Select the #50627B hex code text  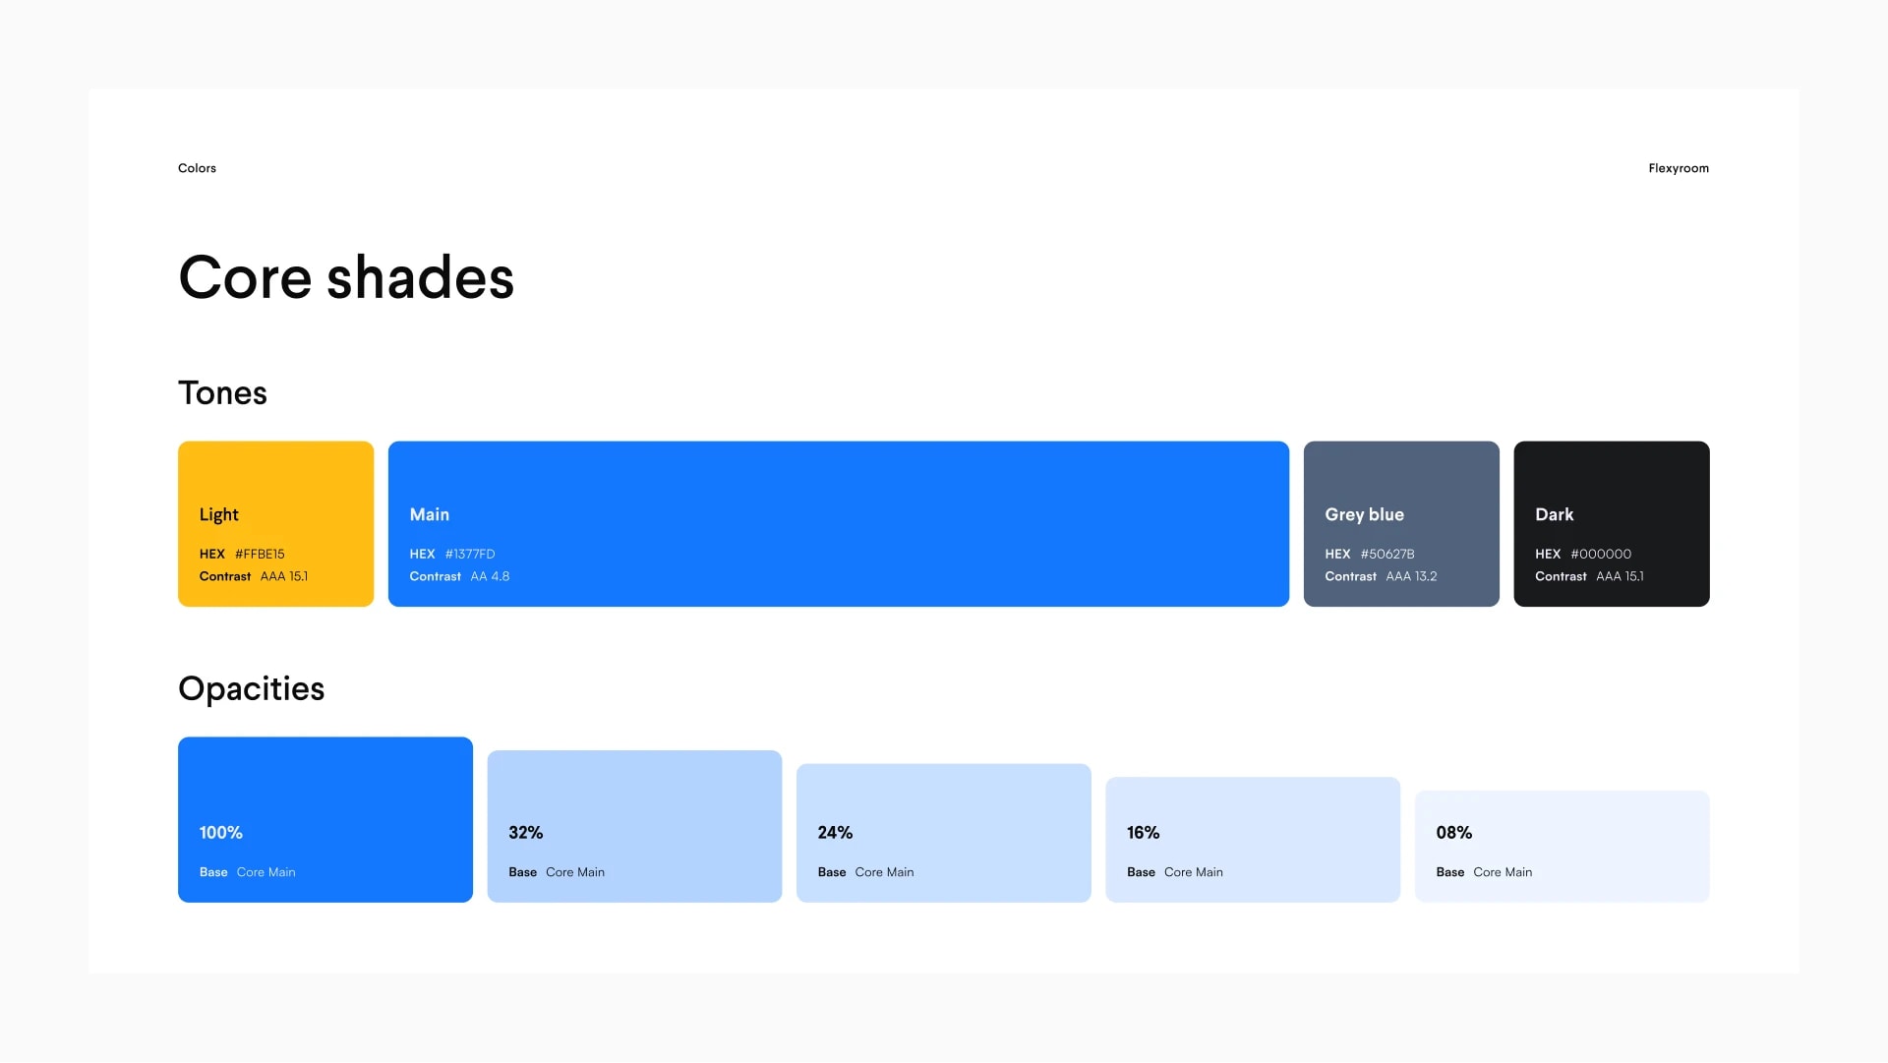(x=1387, y=555)
